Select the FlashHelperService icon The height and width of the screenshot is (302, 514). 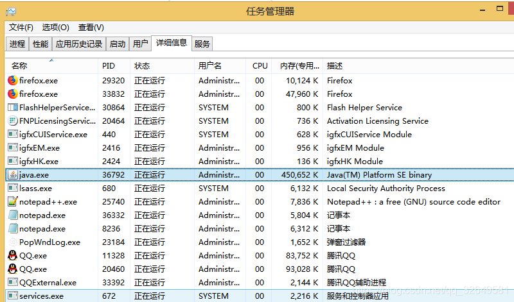[x=12, y=107]
